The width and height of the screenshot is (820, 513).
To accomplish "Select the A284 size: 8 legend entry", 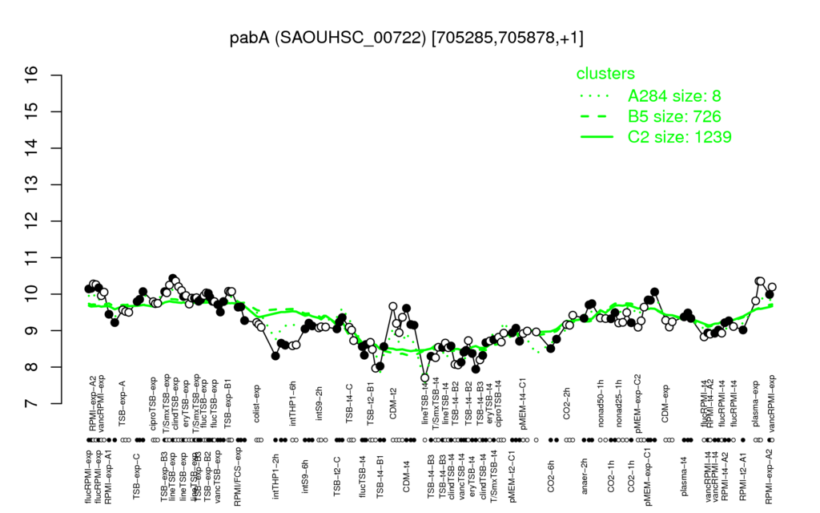I will [x=674, y=96].
